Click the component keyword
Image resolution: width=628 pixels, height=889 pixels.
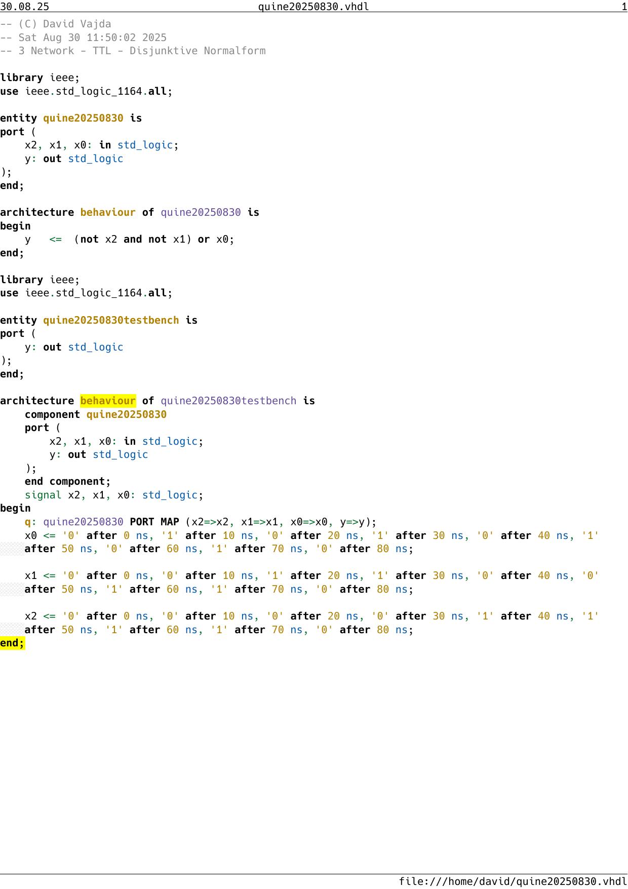pyautogui.click(x=52, y=414)
